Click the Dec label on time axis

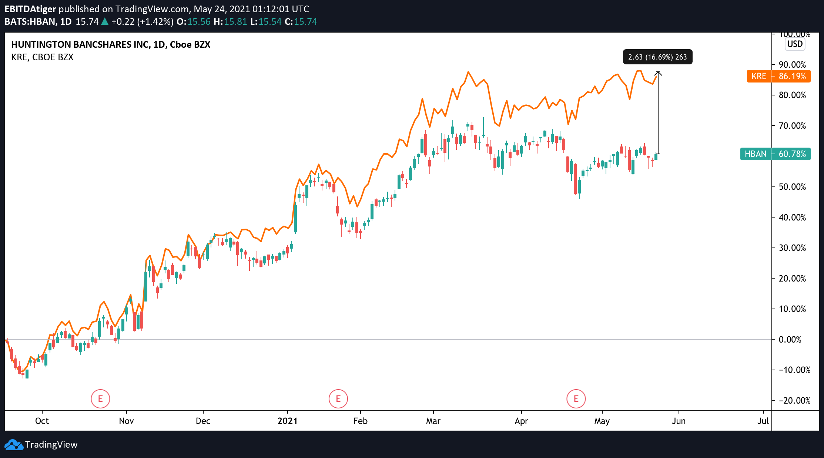pyautogui.click(x=203, y=421)
